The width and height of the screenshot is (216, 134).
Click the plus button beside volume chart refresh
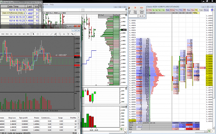point(125,129)
